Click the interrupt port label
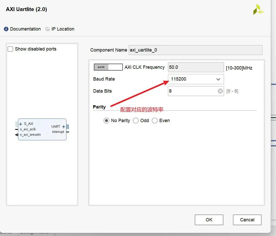 (58, 132)
